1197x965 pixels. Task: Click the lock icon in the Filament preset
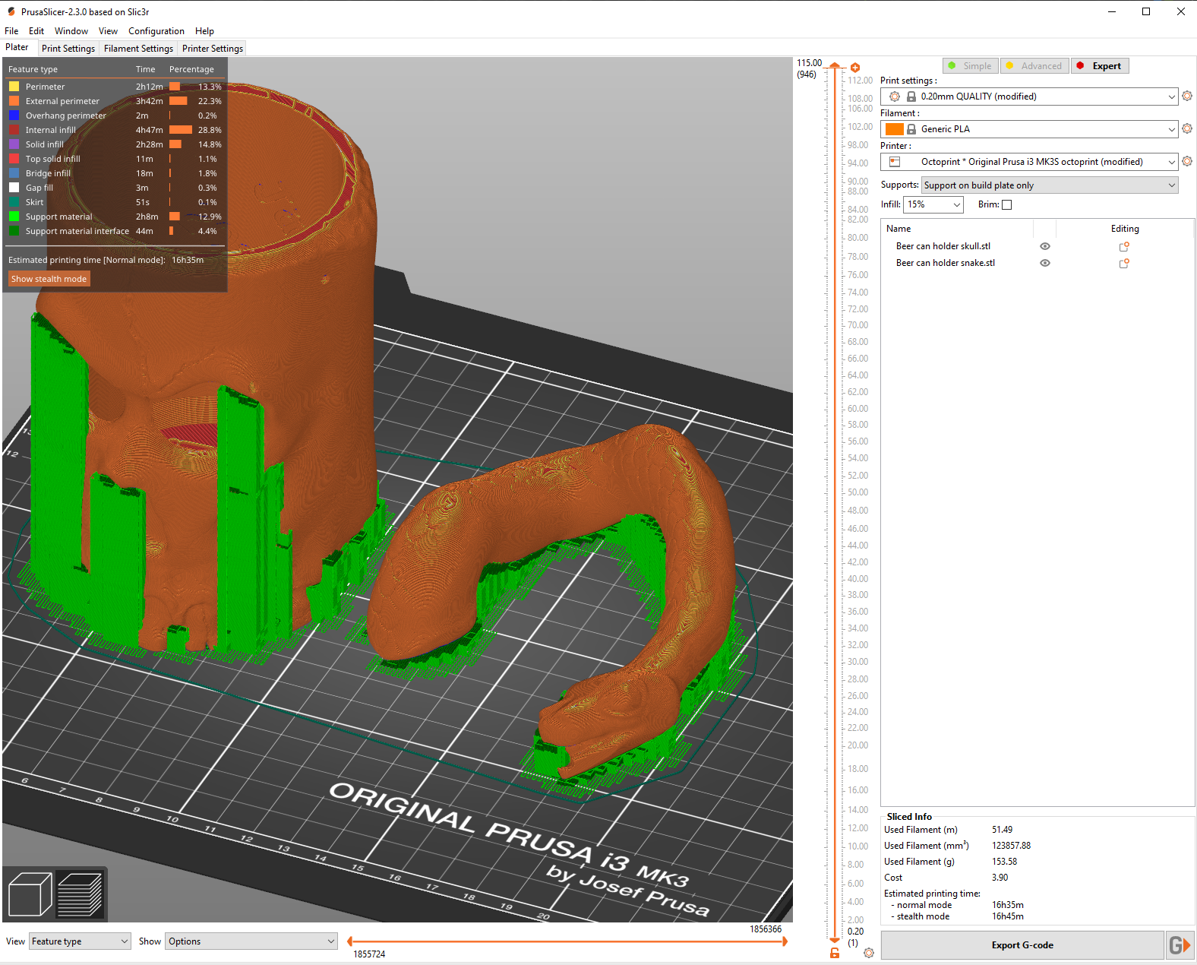[x=911, y=129]
